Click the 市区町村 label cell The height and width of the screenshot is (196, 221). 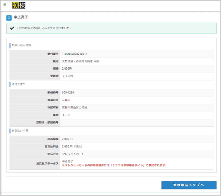35,107
